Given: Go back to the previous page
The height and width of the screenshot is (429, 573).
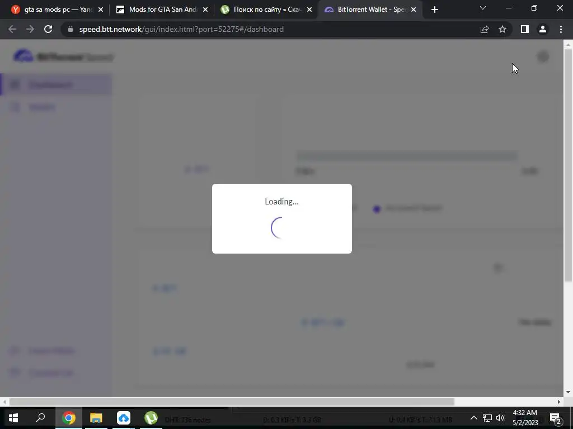Looking at the screenshot, I should coord(12,29).
